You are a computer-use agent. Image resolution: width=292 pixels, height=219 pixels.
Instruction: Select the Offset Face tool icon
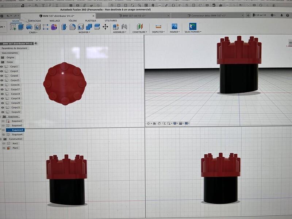pyautogui.click(x=97, y=27)
